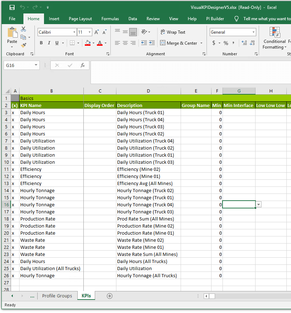This screenshot has height=313, width=291.
Task: Click the Insert Function fx icon
Action: (x=82, y=65)
